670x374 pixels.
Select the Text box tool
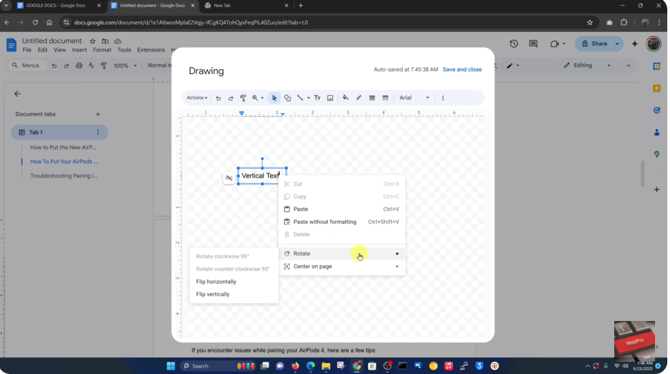coord(317,98)
